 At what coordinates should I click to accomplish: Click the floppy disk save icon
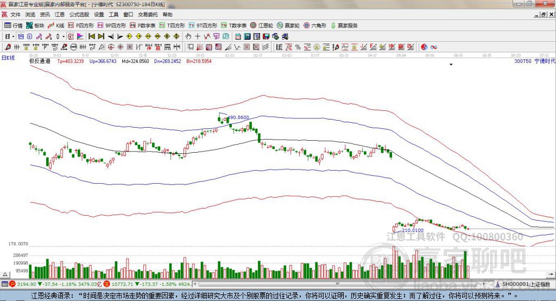pos(266,36)
